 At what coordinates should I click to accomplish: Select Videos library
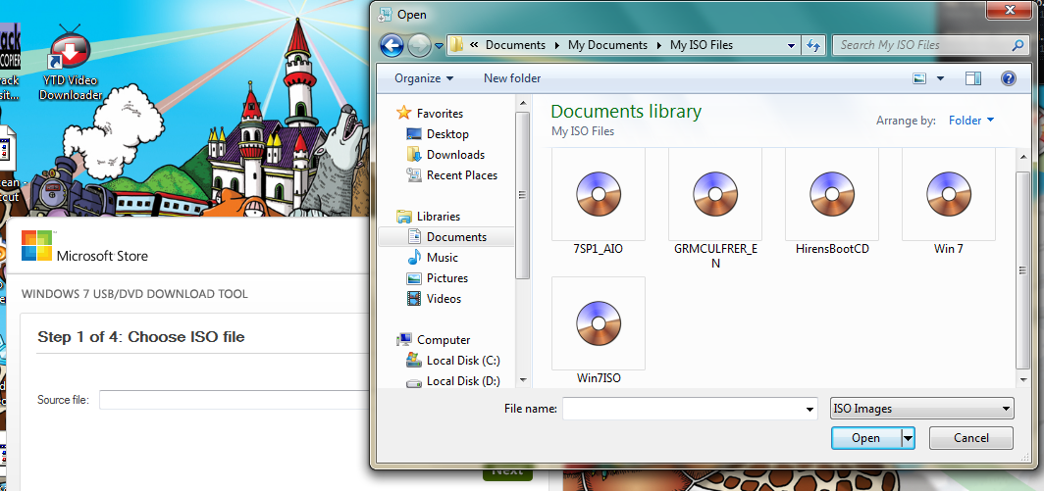click(x=444, y=299)
